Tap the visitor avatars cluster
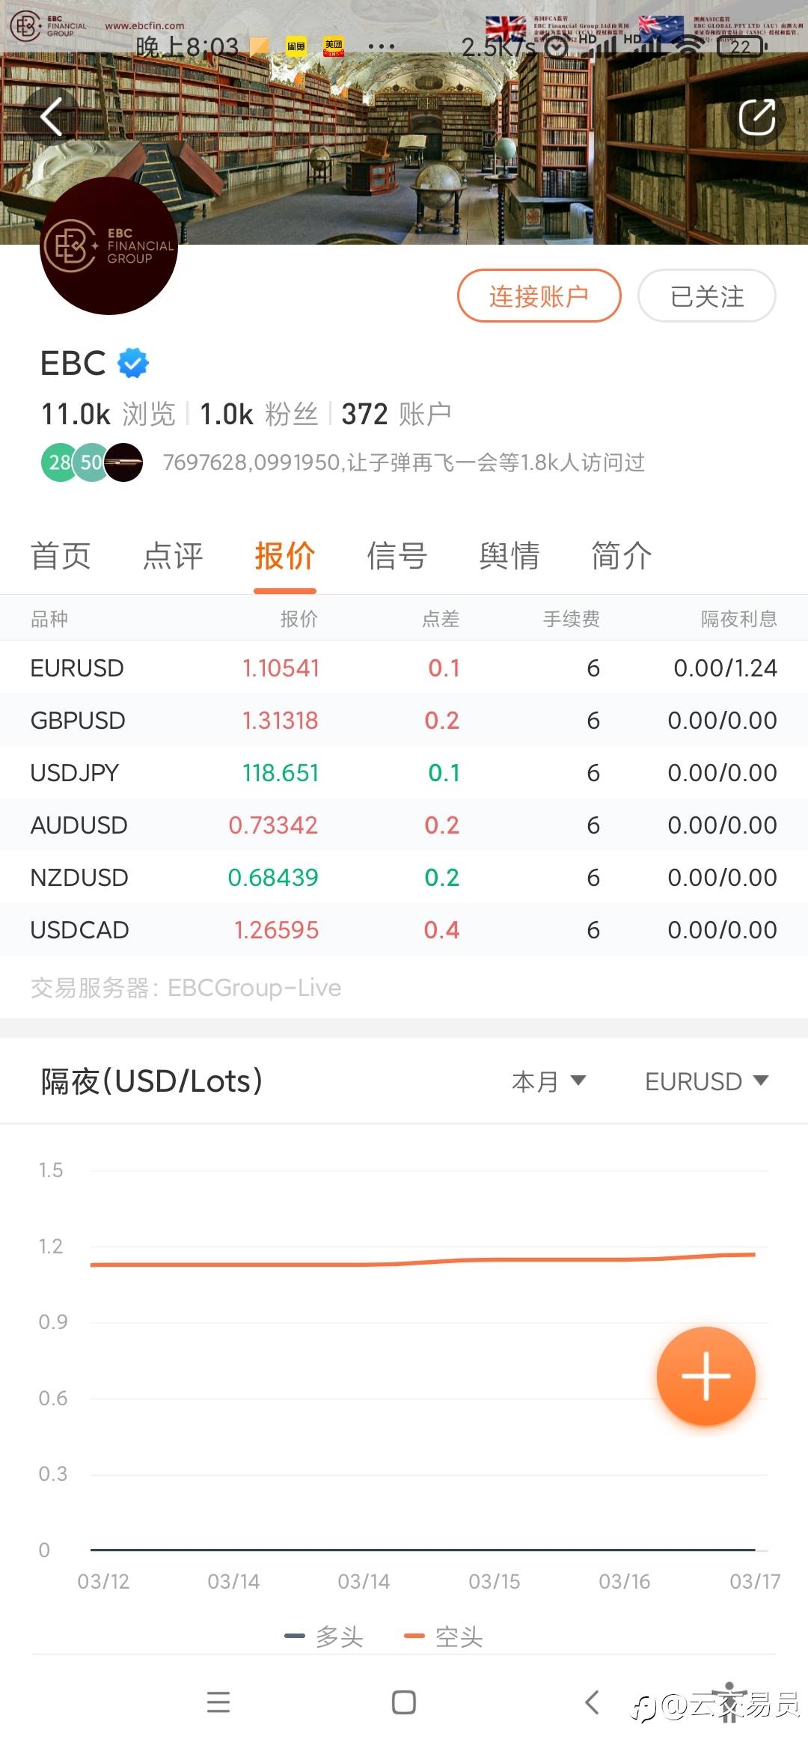This screenshot has height=1751, width=808. point(92,462)
